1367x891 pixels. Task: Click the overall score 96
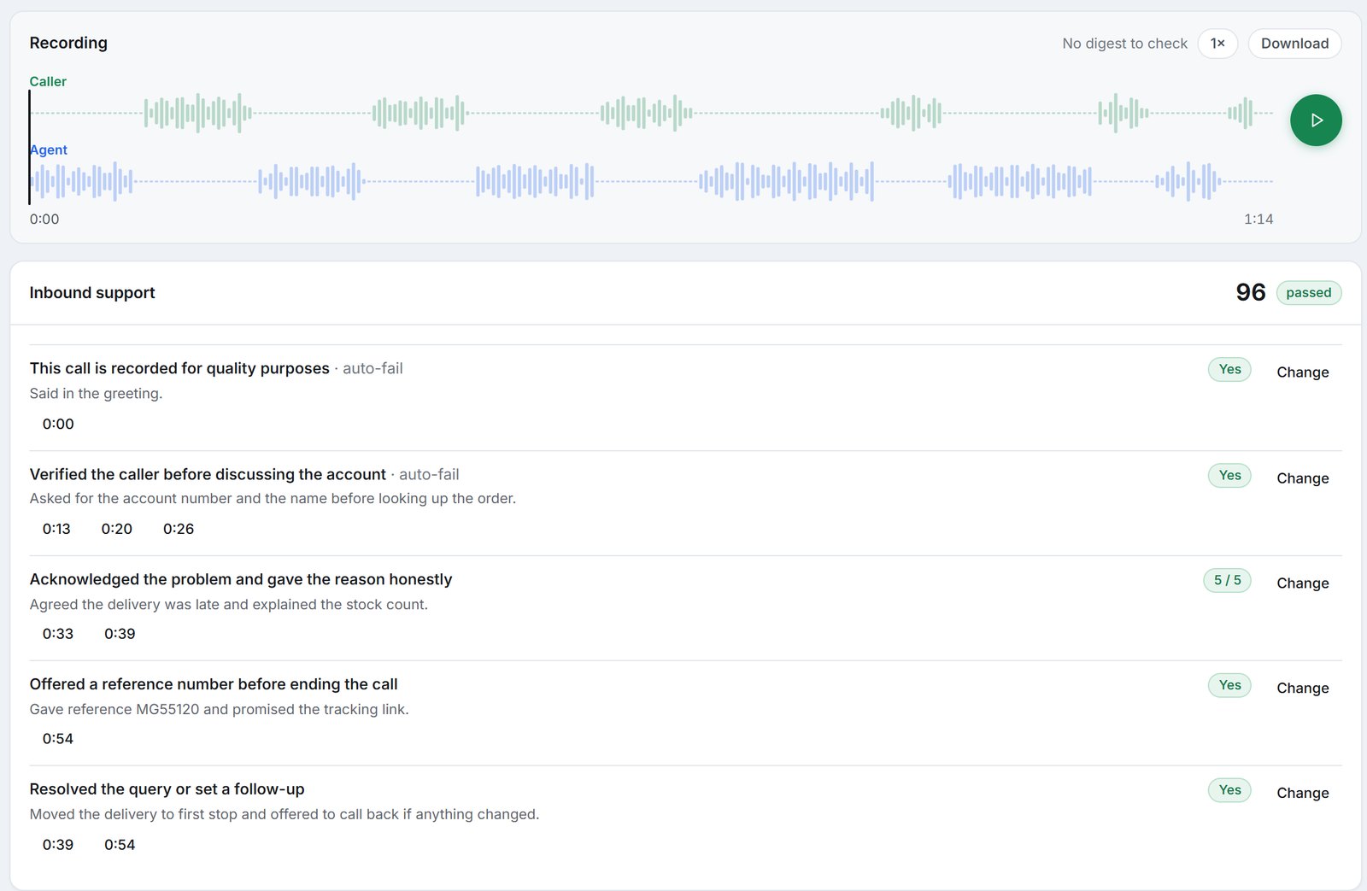tap(1250, 293)
